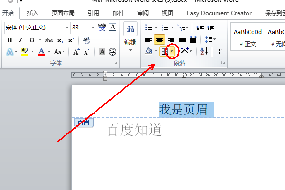Apply subscript formatting

click(x=60, y=40)
